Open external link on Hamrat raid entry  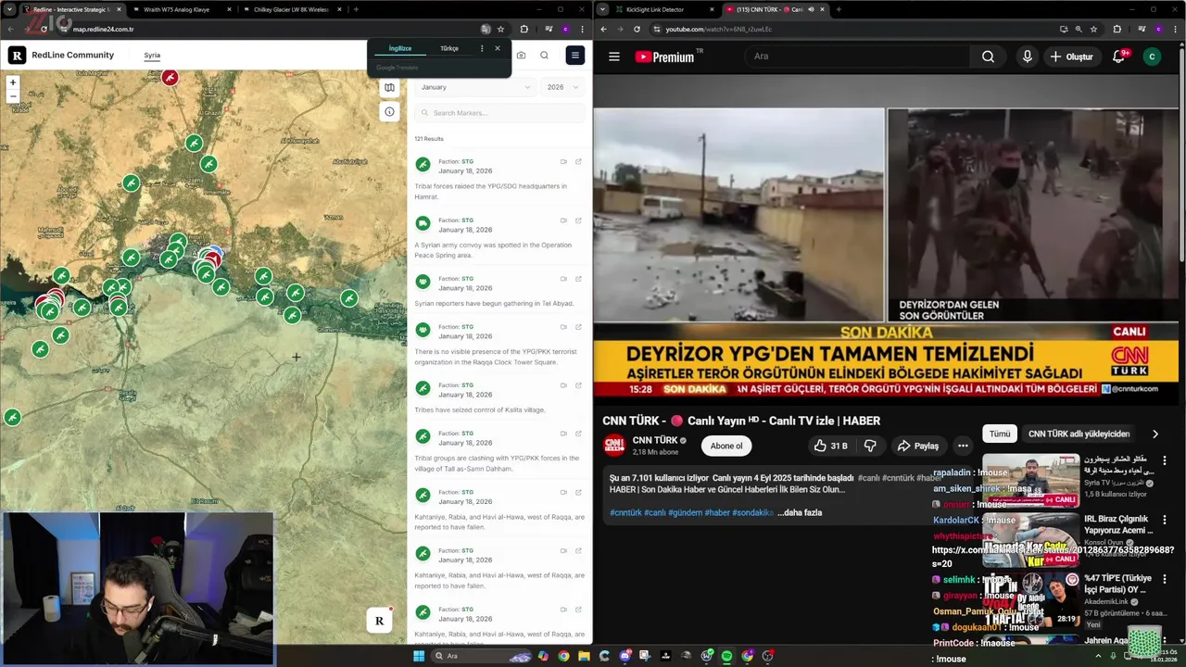click(578, 161)
